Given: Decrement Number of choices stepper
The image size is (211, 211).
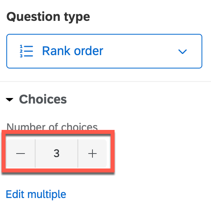Looking at the screenshot, I should click(21, 154).
